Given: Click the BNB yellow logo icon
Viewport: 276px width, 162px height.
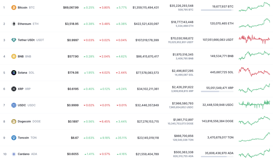Looking at the screenshot, I should point(14,56).
